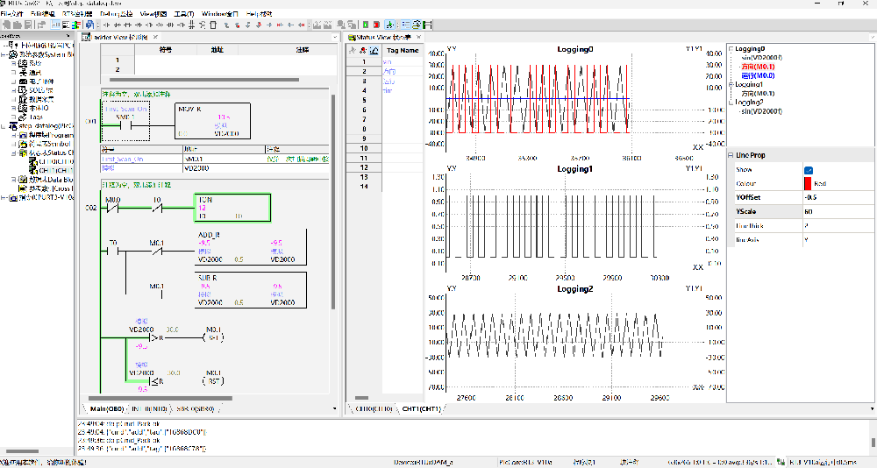Click the red Stop button in the toolbar
Image resolution: width=877 pixels, height=468 pixels.
tap(376, 25)
